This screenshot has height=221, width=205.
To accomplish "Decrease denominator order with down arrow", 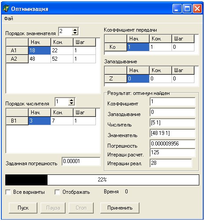I will point(75,33).
